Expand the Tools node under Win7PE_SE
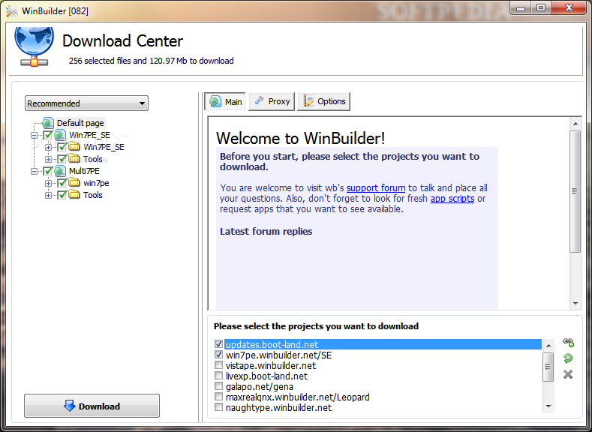Viewport: 592px width, 432px height. 48,159
